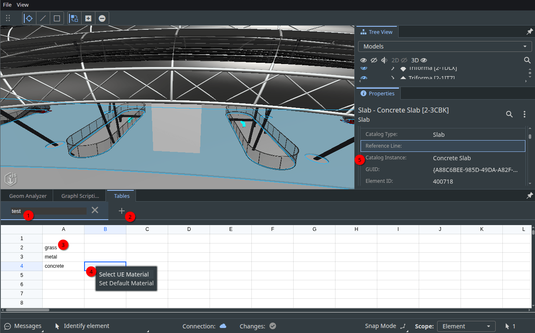Screen dimensions: 535x333
Task: Open the Scope dropdown in status bar
Action: (x=466, y=326)
